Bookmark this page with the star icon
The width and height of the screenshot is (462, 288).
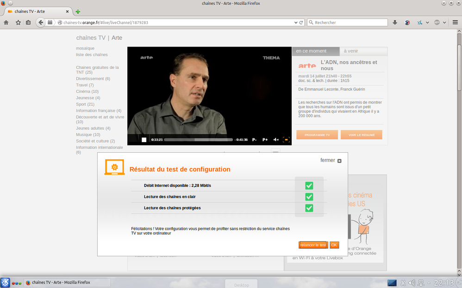[x=18, y=22]
